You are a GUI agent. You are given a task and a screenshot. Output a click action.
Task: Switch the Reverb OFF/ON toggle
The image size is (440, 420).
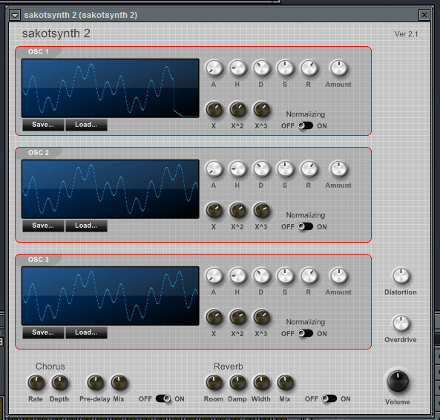tap(329, 398)
